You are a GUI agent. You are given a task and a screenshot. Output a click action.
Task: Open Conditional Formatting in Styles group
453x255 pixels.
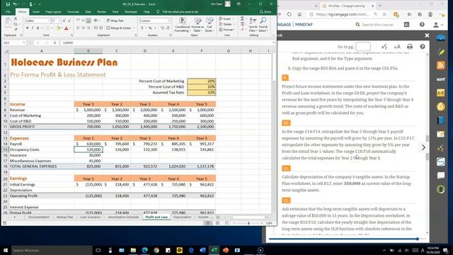183,24
